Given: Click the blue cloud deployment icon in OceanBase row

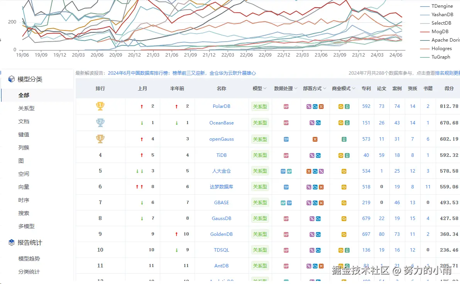Looking at the screenshot, I should point(318,123).
